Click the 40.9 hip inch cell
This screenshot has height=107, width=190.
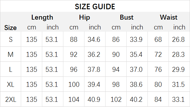94,100
